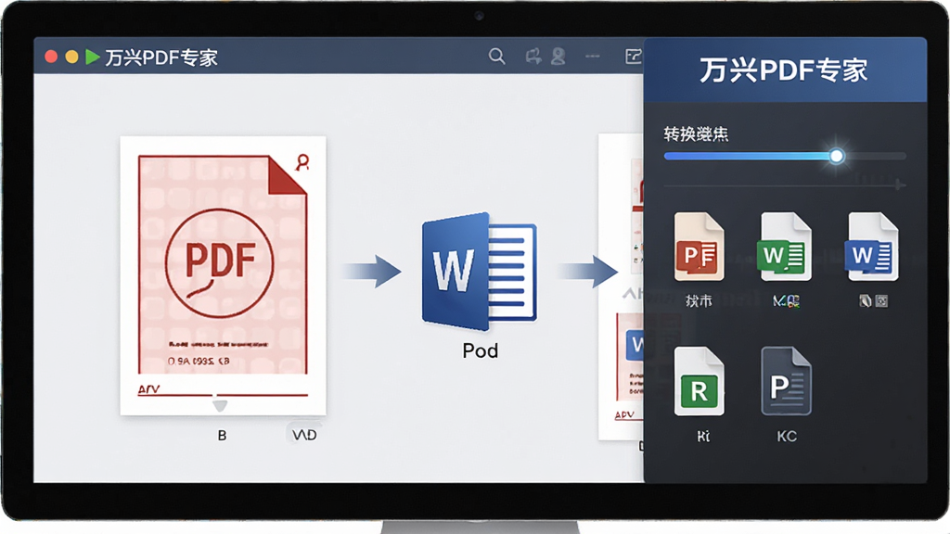Click the 万兴PDF专家 side panel header
This screenshot has height=534, width=950.
pos(785,70)
